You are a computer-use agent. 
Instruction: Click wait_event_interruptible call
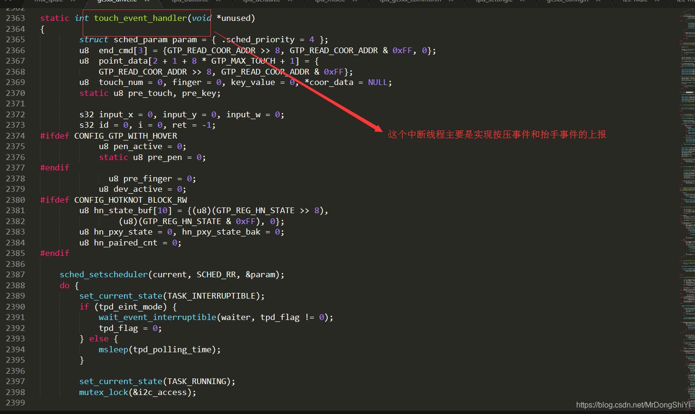(157, 317)
